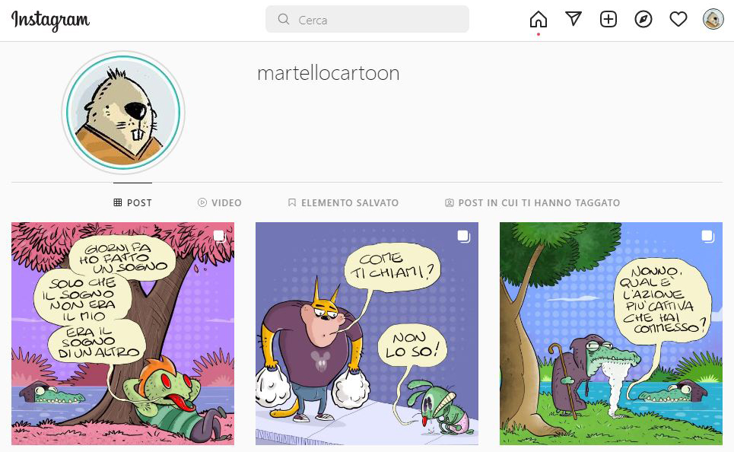Open the pink tree dream comic post
The width and height of the screenshot is (734, 452).
click(122, 333)
